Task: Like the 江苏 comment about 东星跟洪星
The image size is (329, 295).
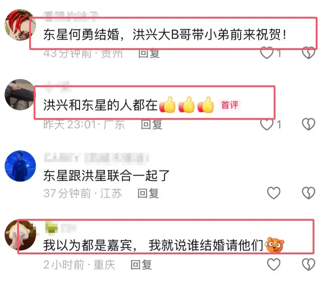Action: [274, 193]
